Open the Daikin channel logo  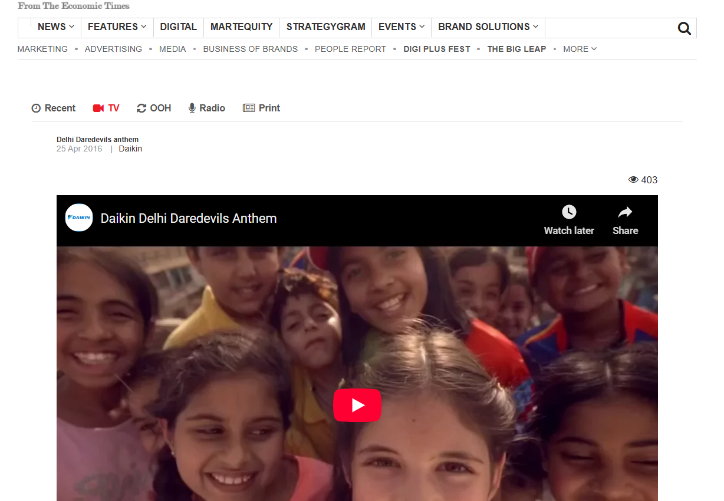click(x=78, y=218)
